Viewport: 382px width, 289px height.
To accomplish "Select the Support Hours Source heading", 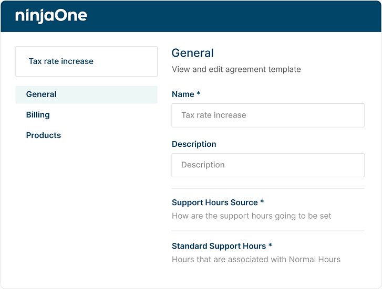I will point(214,202).
